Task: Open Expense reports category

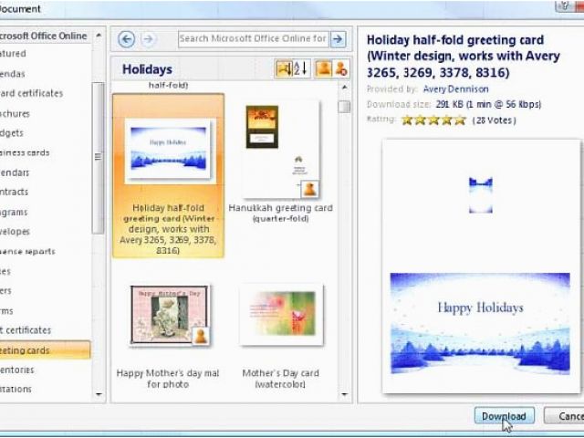Action: [x=27, y=252]
